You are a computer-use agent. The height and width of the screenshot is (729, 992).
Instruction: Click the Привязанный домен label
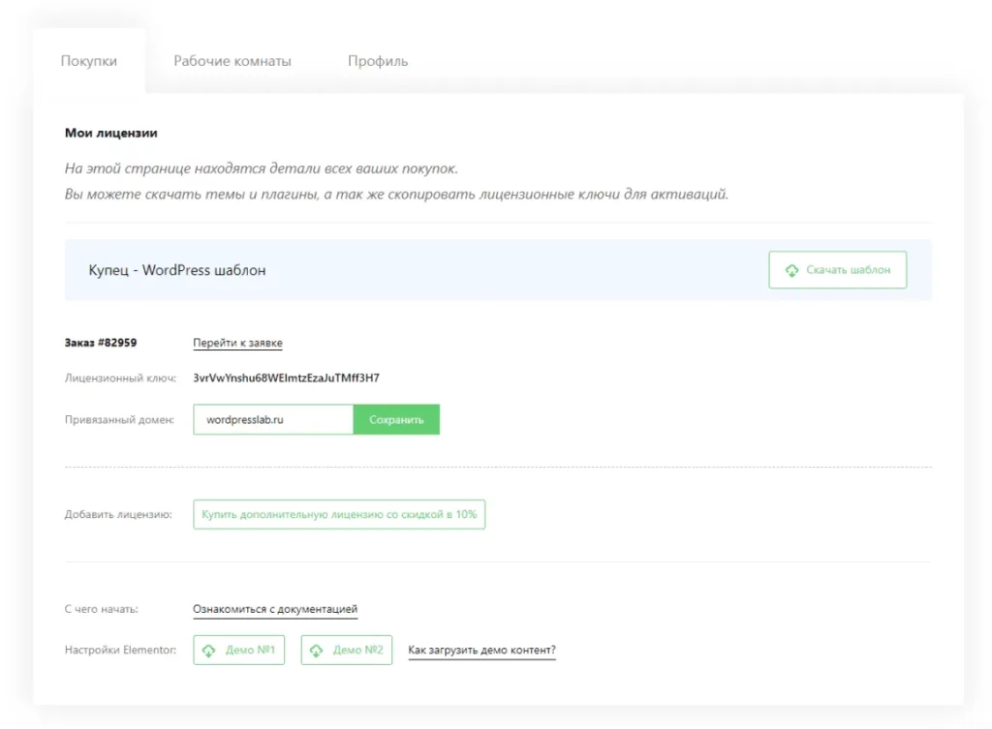119,420
